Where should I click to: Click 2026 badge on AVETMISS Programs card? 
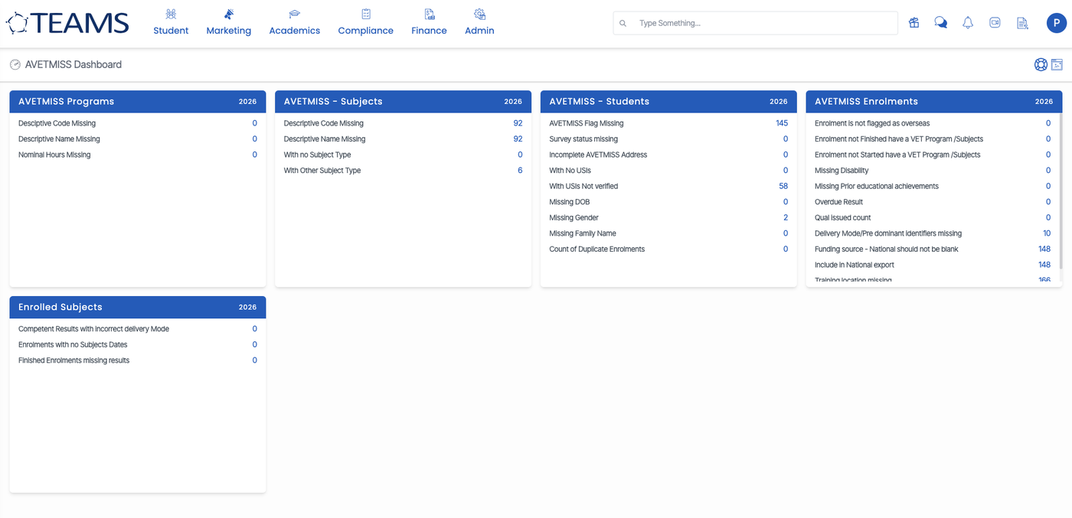[x=247, y=102]
